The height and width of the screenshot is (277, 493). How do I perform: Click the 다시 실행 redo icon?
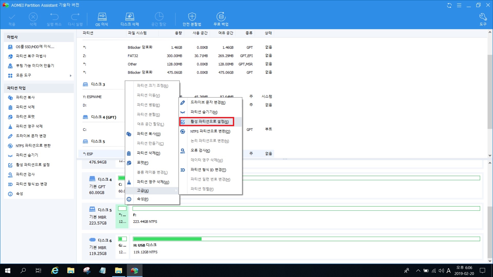tap(75, 19)
